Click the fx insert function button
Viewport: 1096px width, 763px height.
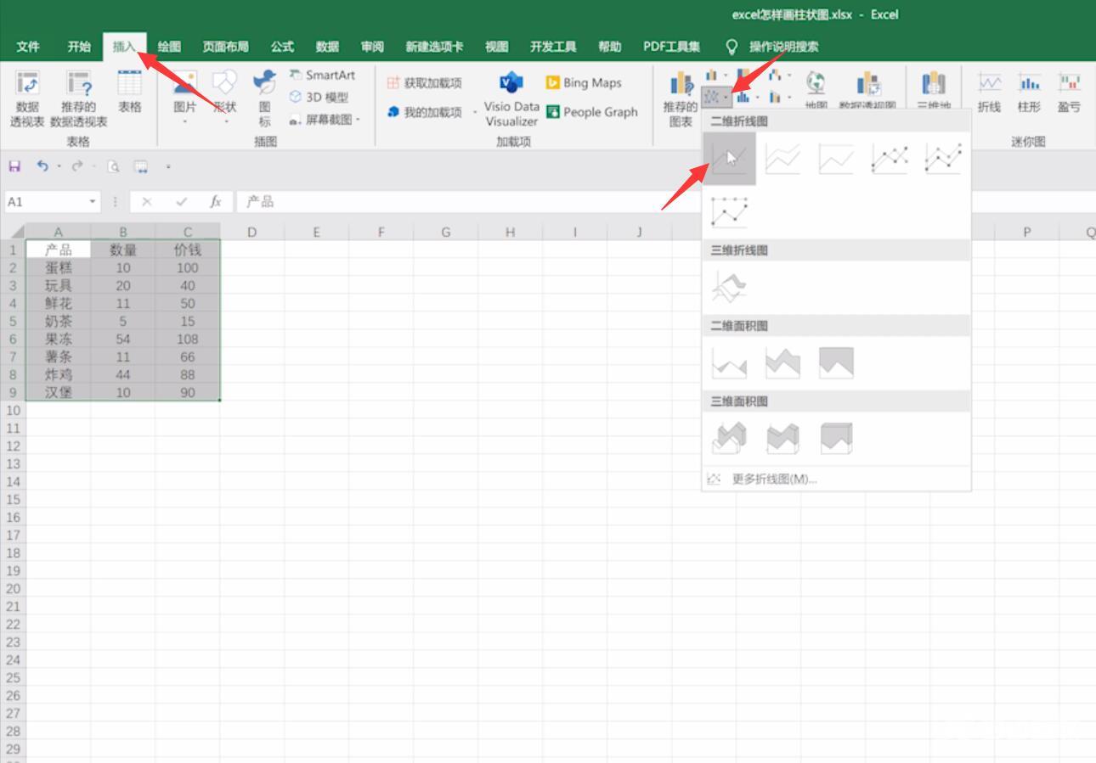[216, 202]
